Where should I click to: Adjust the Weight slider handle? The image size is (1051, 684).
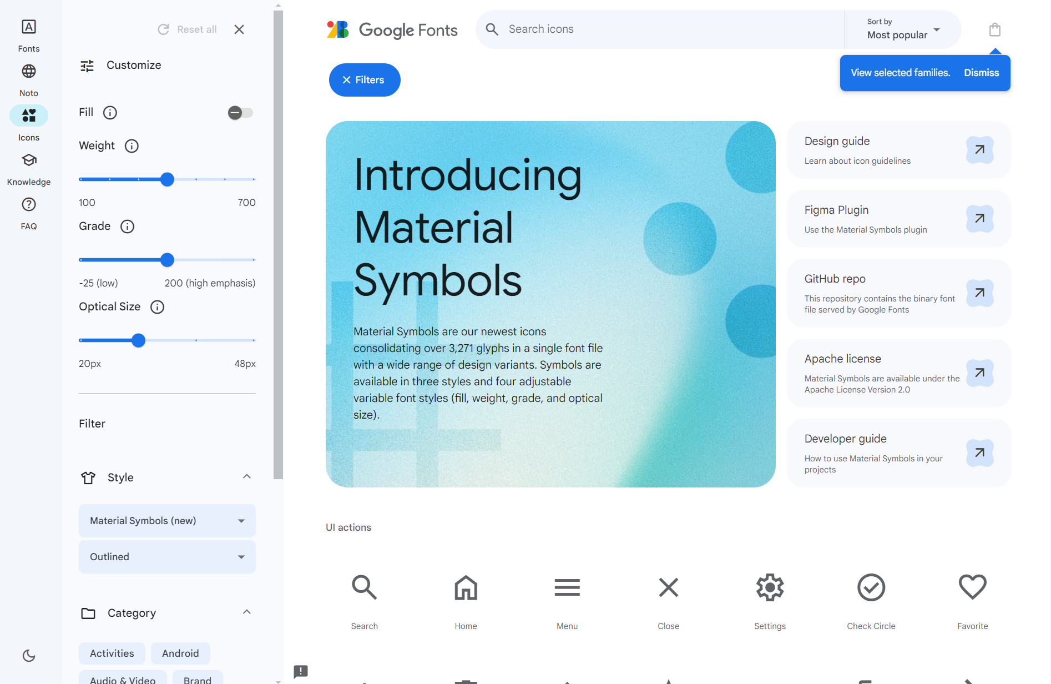pyautogui.click(x=167, y=179)
